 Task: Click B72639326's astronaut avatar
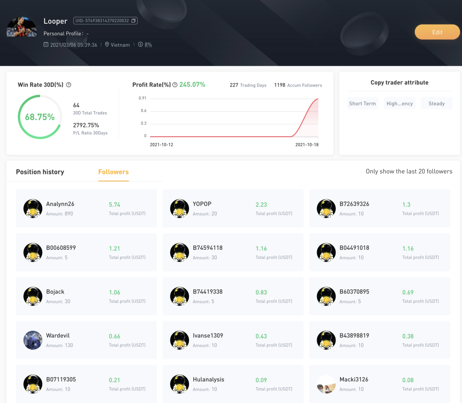point(326,208)
